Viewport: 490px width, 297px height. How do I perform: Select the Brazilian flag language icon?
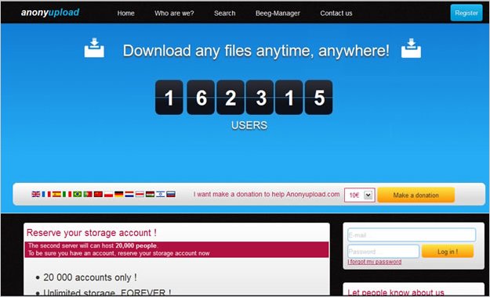click(x=77, y=194)
